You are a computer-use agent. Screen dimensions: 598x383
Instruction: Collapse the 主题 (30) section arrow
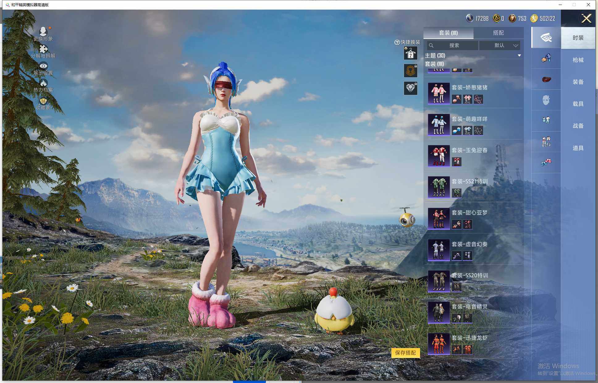tap(519, 56)
